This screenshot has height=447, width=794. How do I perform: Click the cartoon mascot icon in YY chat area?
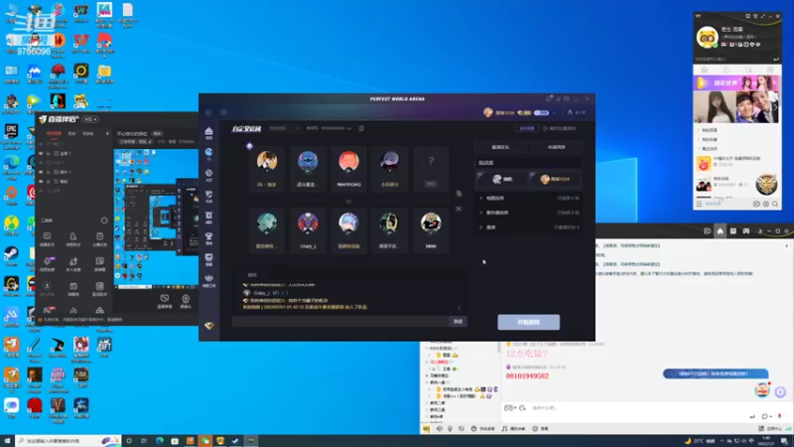coord(762,389)
